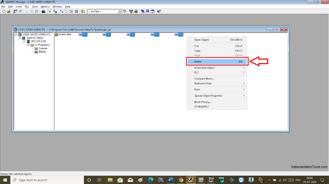
Task: Click the Tile Vertically toolbar icon
Action: (x=152, y=11)
